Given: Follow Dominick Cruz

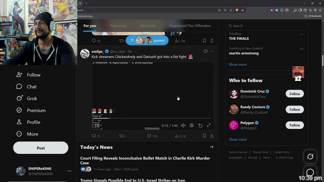Looking at the screenshot, I should (x=295, y=94).
